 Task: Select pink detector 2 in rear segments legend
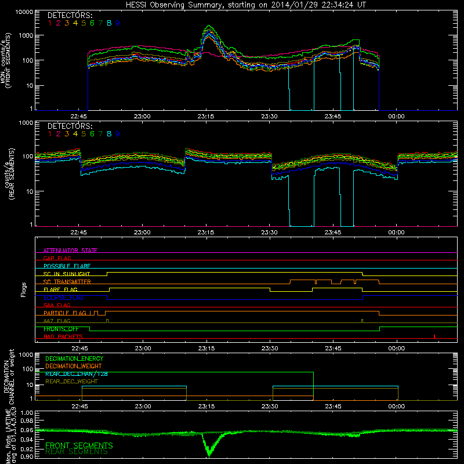coord(59,134)
